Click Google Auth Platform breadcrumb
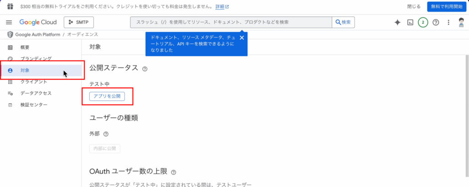Viewport: 469px width, 187px height. click(x=38, y=34)
